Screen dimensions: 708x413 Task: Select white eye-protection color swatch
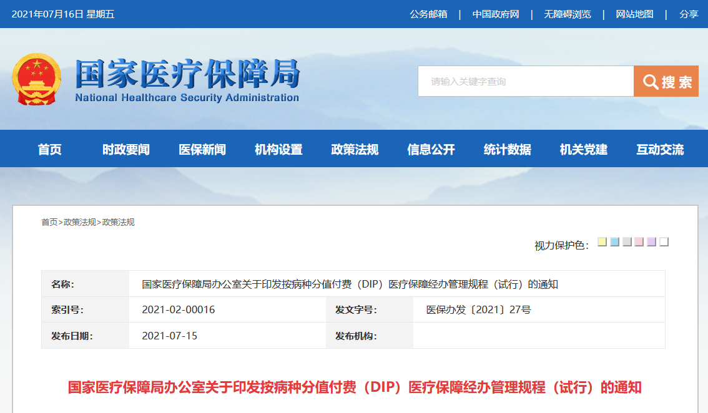point(664,241)
